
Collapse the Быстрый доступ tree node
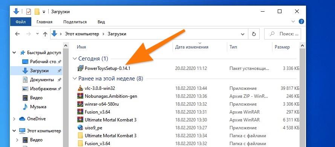[14, 52]
